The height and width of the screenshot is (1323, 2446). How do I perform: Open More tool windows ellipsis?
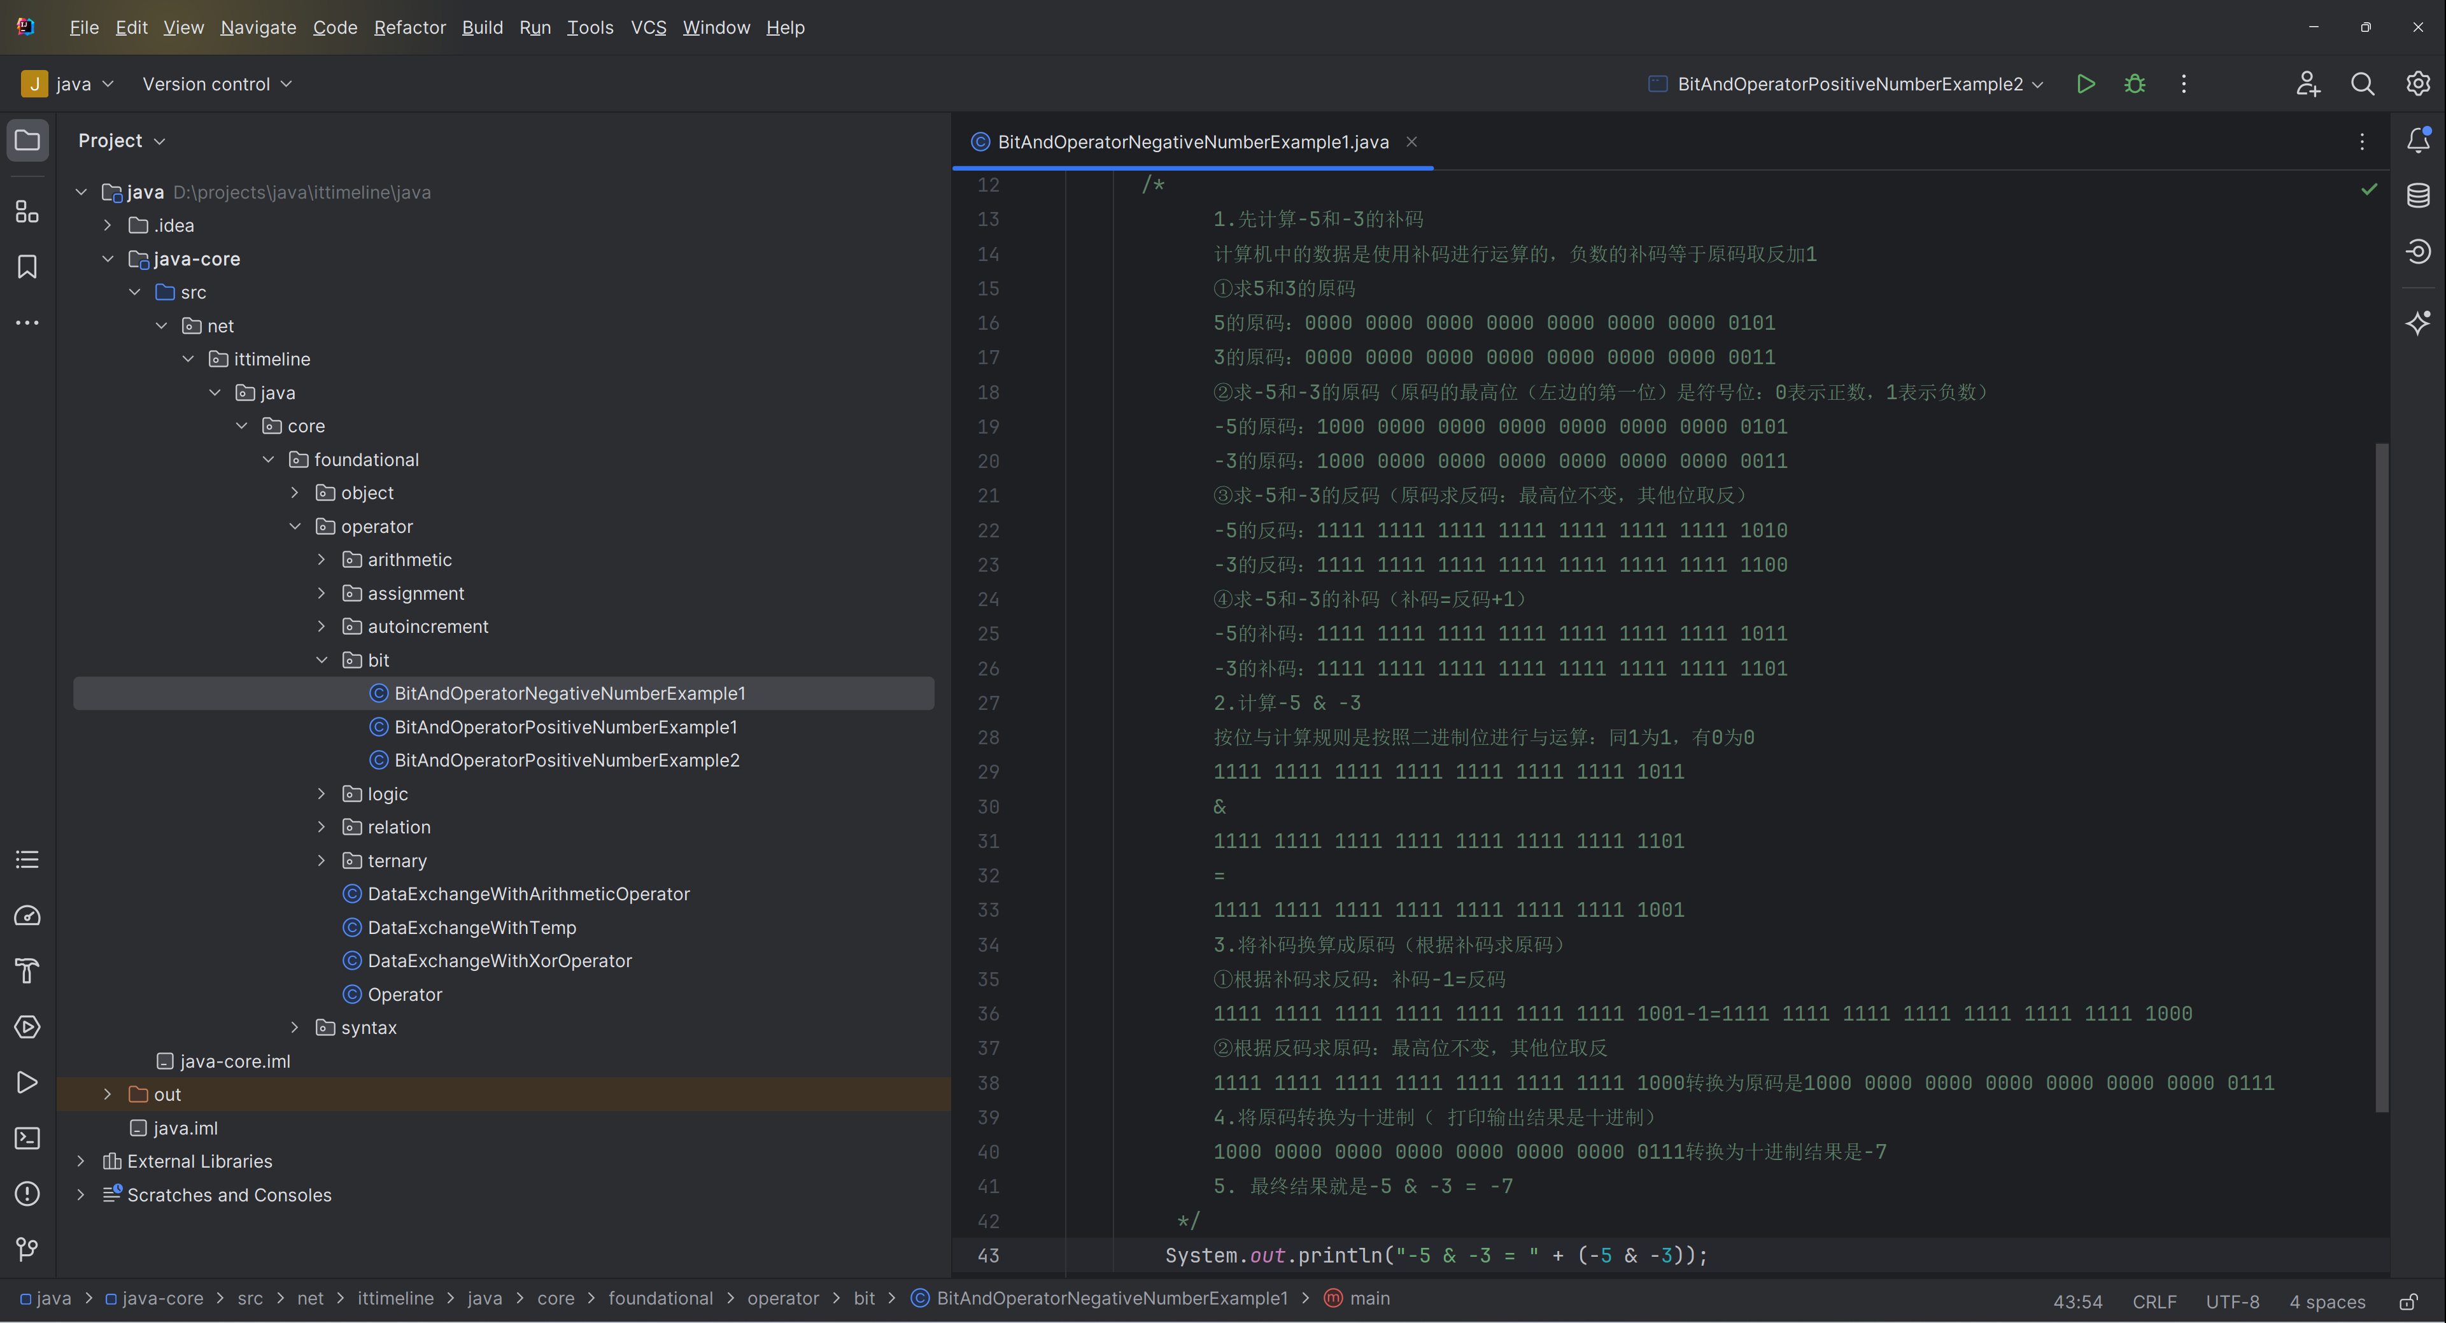click(27, 323)
